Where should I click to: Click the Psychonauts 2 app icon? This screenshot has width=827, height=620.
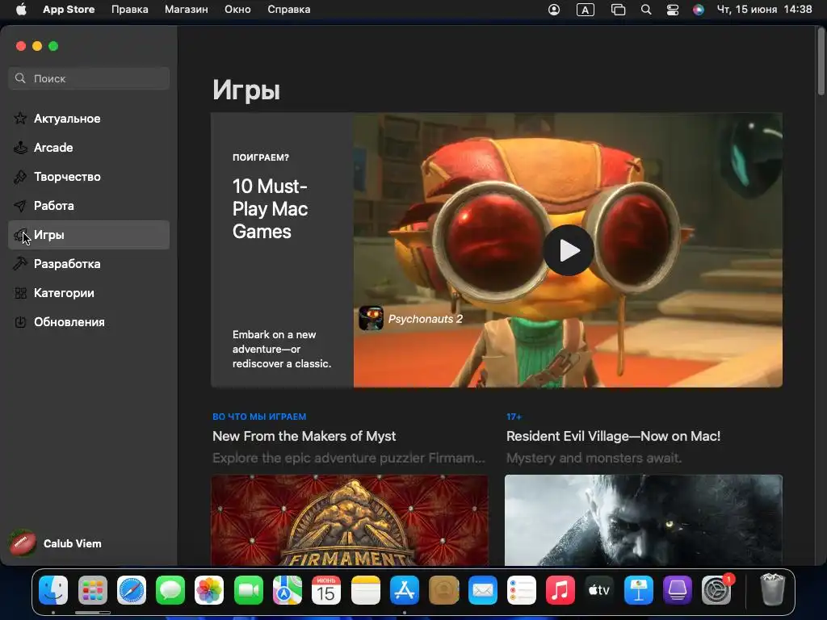coord(371,318)
